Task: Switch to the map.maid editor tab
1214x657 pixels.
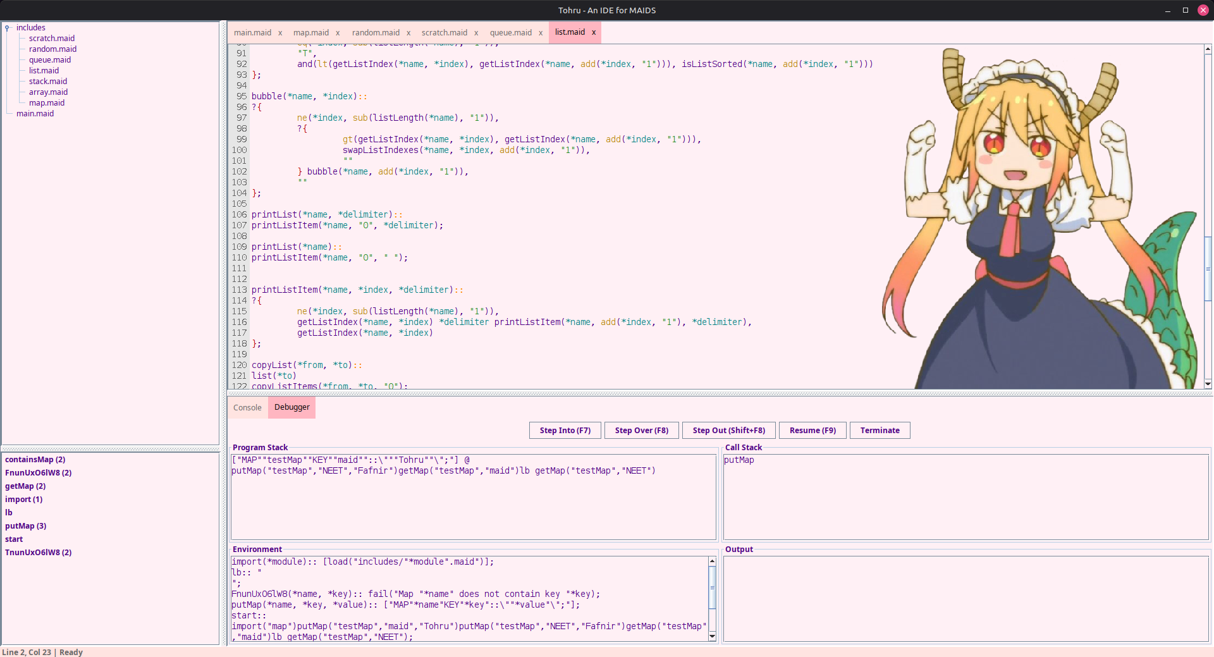Action: click(x=310, y=33)
